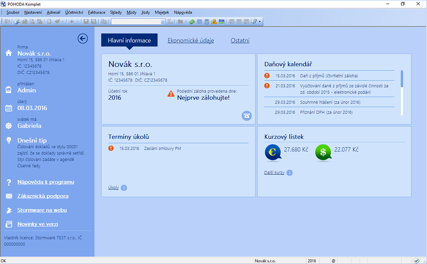Open the Zákaznická podpora link
This screenshot has width=427, height=264.
coord(43,196)
